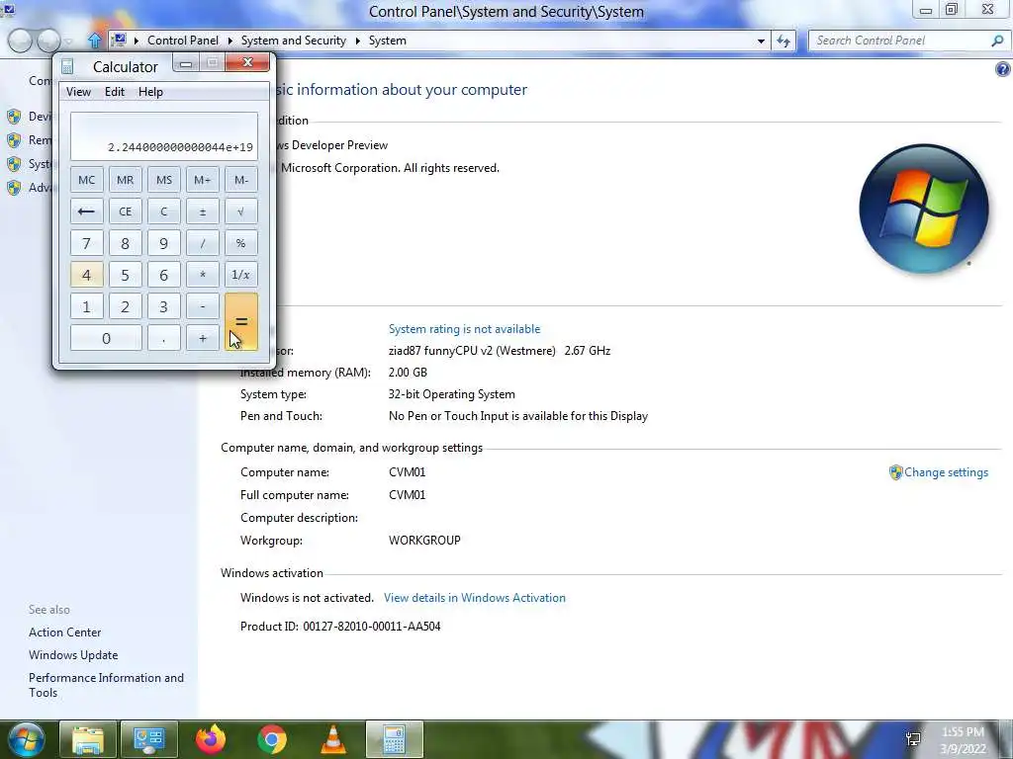The height and width of the screenshot is (759, 1013).
Task: Click digit 5 in Calculator
Action: [126, 275]
